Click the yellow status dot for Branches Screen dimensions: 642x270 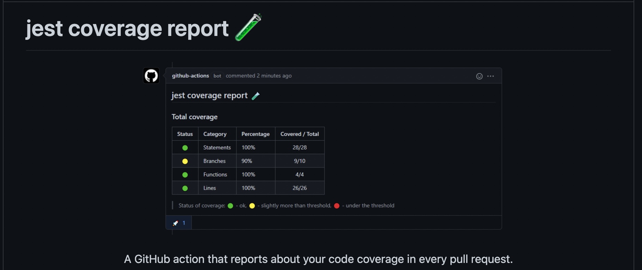(185, 161)
